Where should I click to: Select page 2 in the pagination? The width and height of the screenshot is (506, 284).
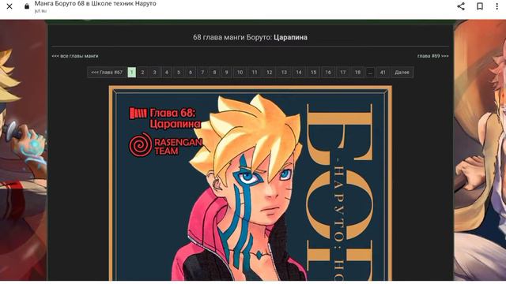[142, 73]
